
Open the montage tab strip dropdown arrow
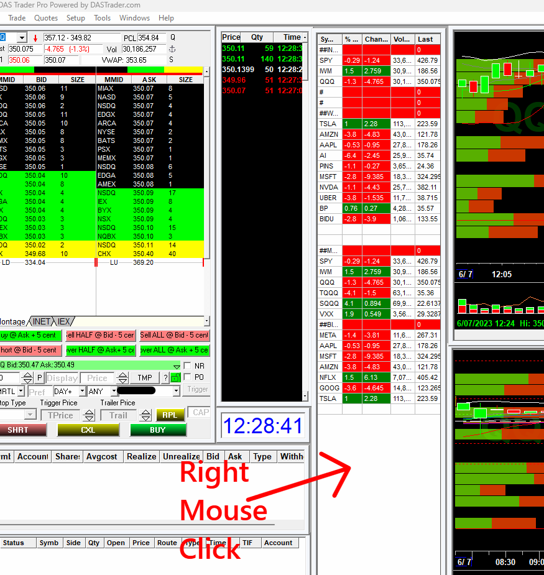207,321
